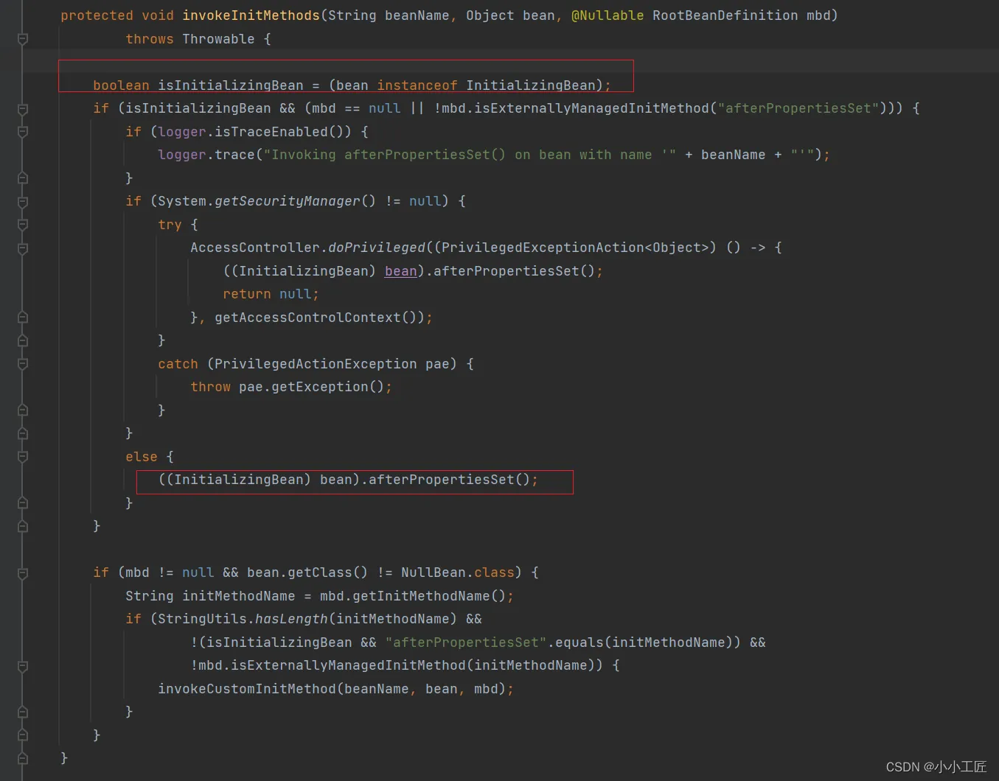
Task: Click 'instanceof' keyword in boolean declaration
Action: [x=417, y=85]
